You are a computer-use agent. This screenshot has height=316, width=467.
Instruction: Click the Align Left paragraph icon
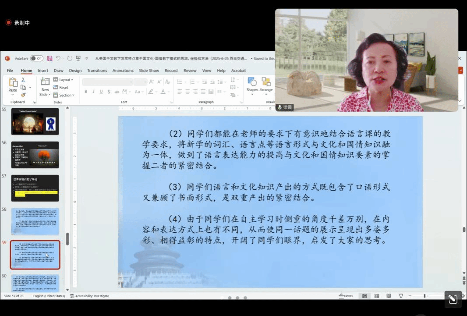point(180,92)
